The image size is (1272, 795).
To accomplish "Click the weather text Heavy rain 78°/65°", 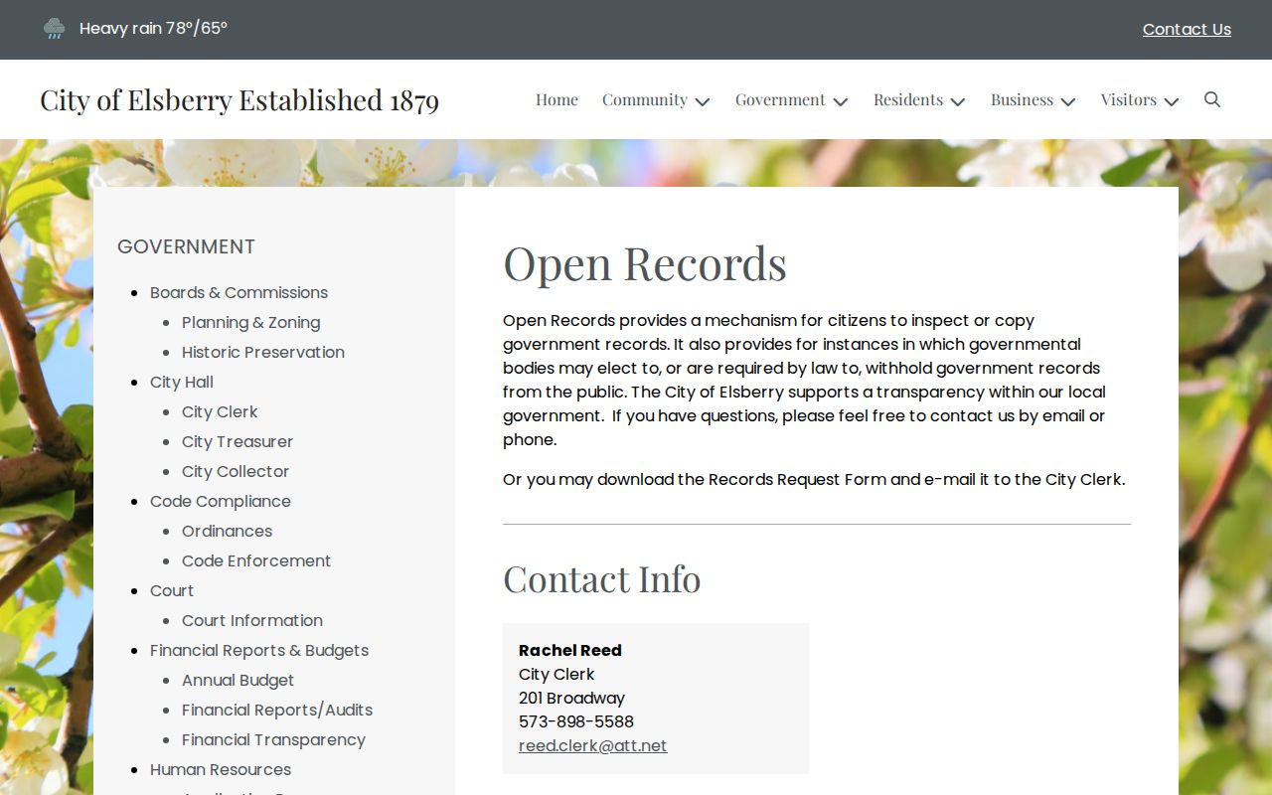I will (x=153, y=28).
